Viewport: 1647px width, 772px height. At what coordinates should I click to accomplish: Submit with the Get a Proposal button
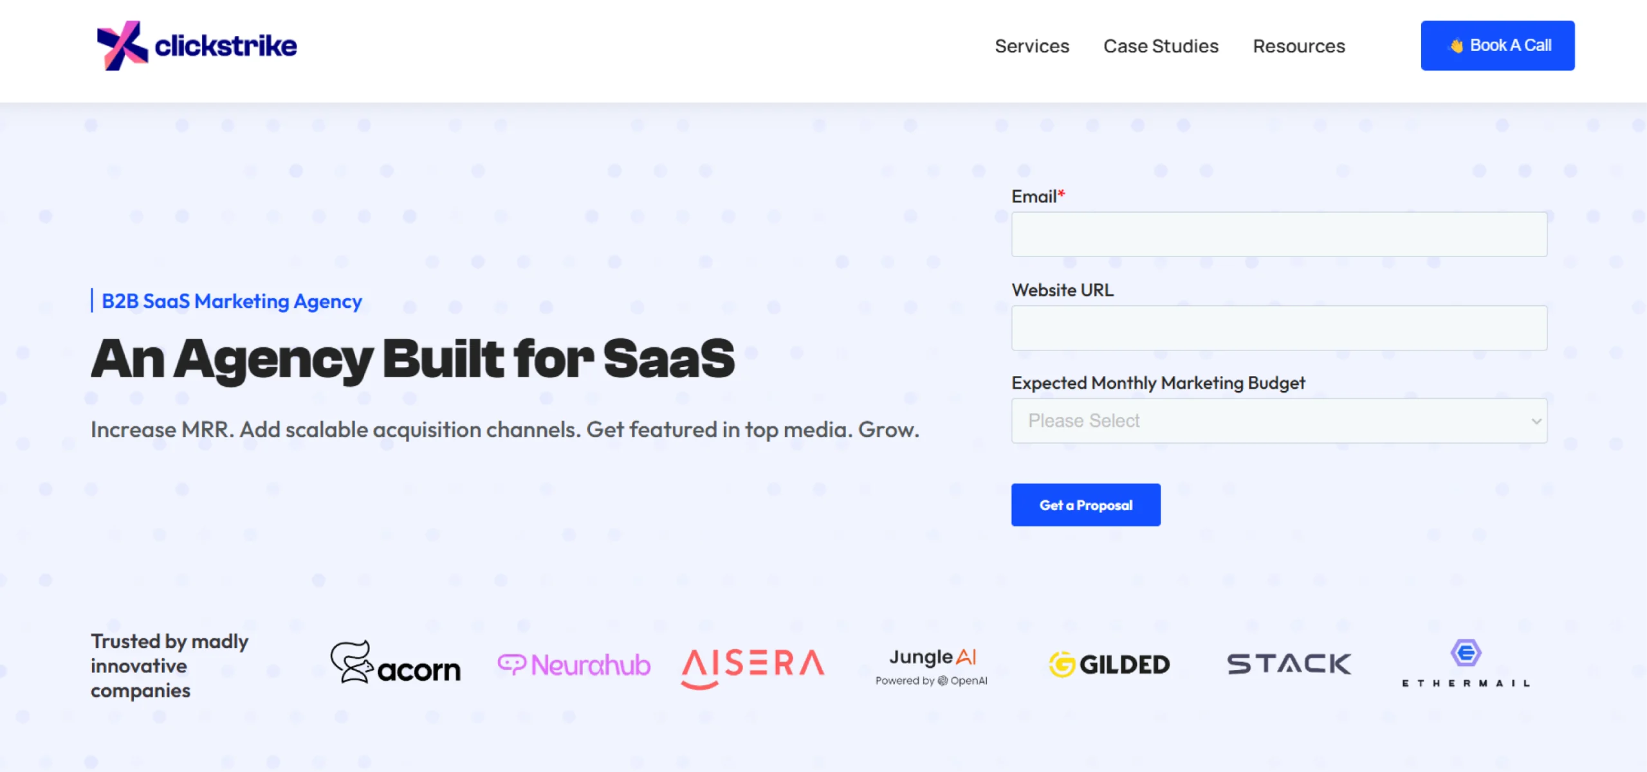[x=1086, y=505]
